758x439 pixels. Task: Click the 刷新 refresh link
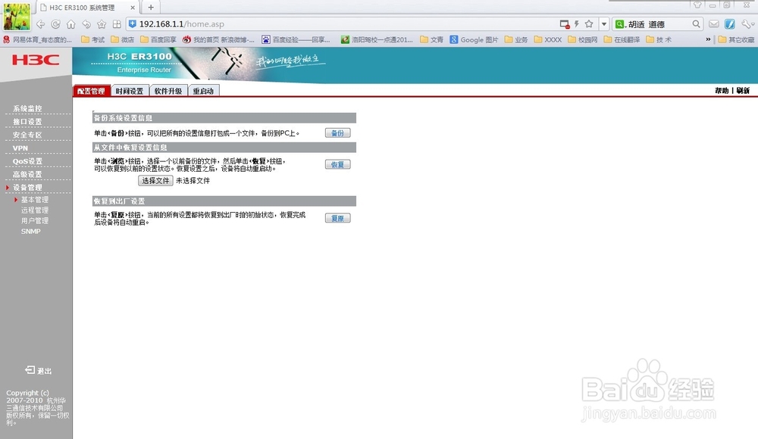click(743, 91)
